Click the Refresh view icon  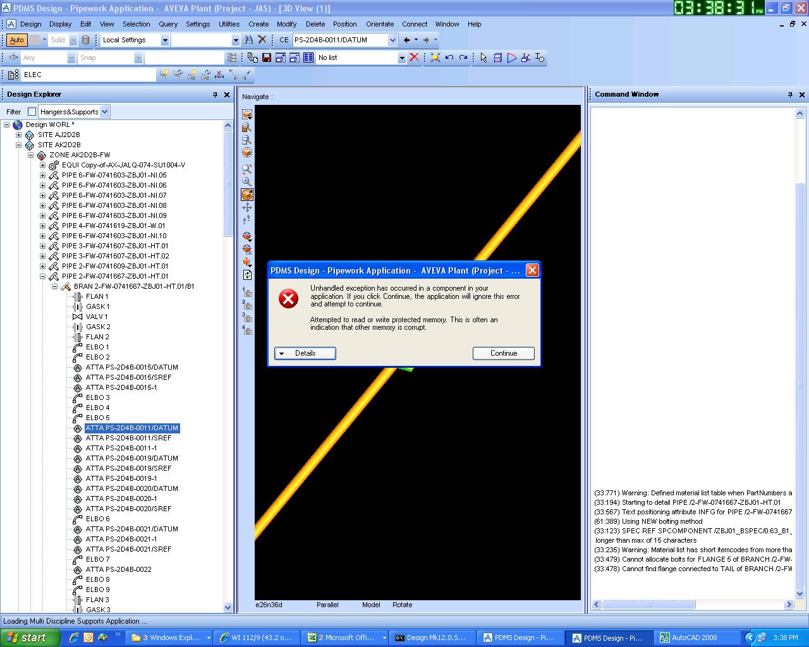[x=247, y=275]
